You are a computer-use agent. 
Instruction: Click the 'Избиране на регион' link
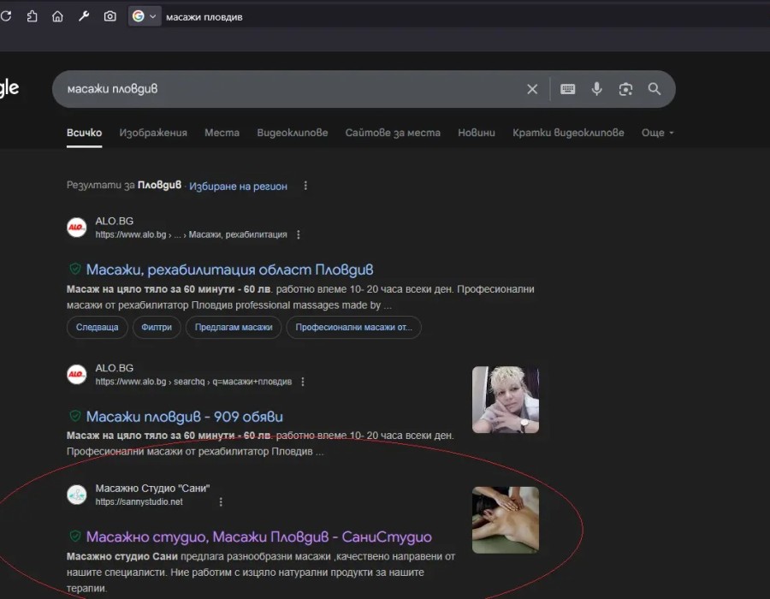point(238,186)
